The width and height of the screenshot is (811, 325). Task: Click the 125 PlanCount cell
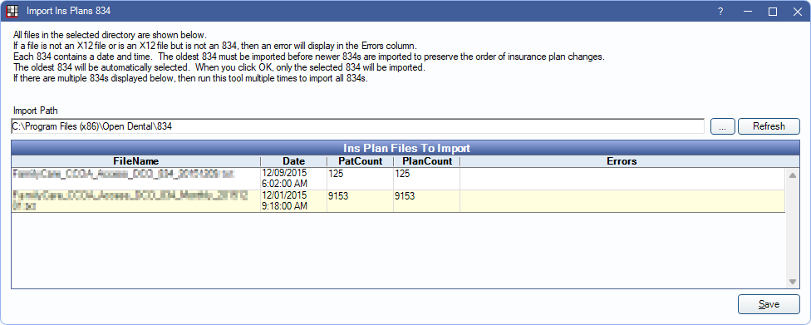pos(427,178)
